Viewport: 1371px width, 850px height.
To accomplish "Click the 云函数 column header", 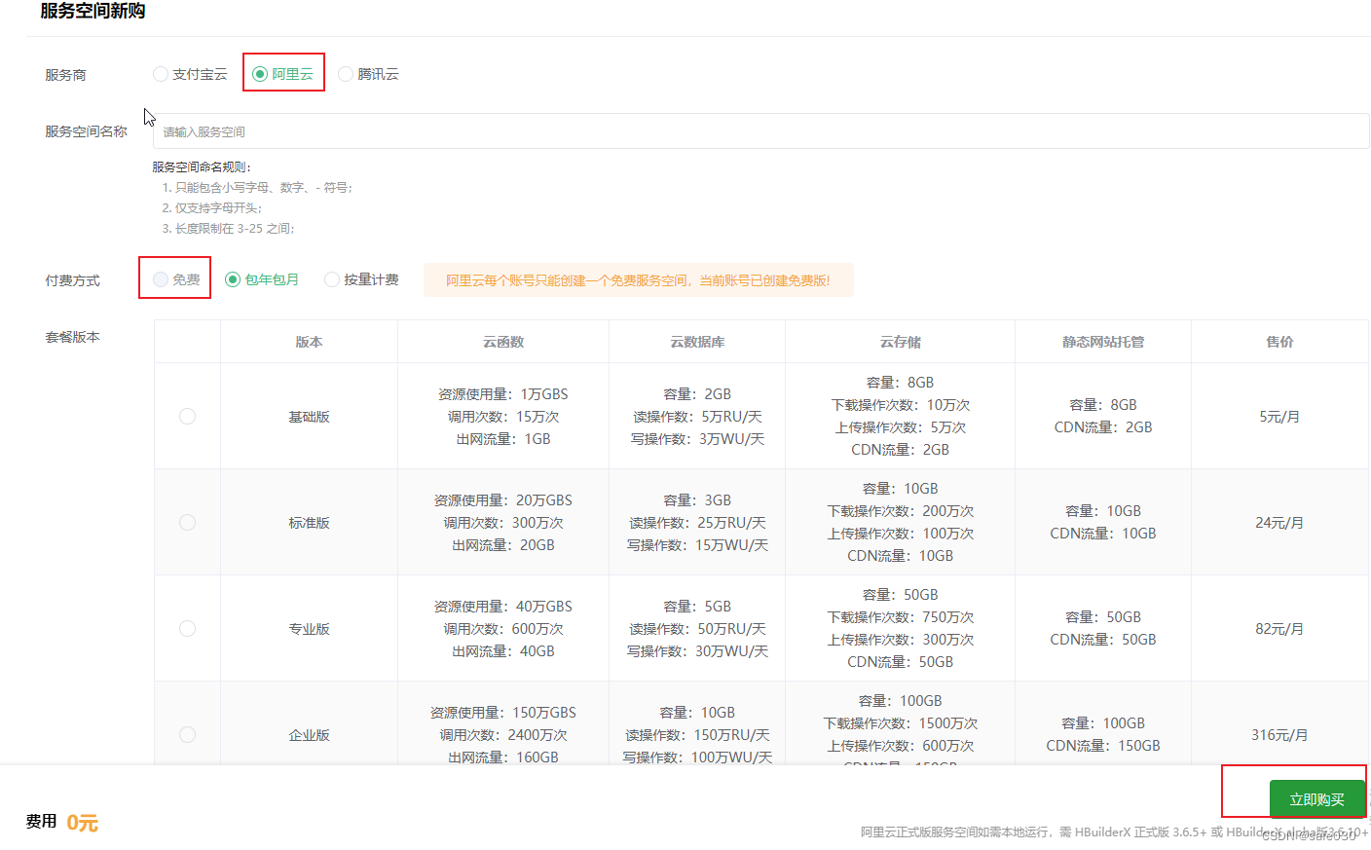I will click(503, 342).
